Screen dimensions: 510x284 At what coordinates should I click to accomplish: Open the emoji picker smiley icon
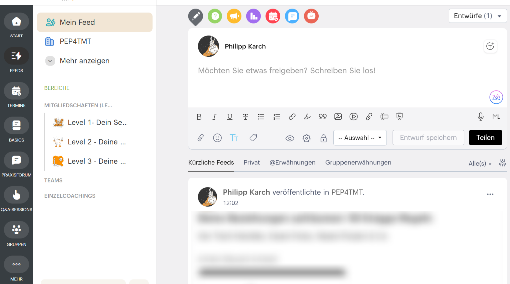coord(217,138)
